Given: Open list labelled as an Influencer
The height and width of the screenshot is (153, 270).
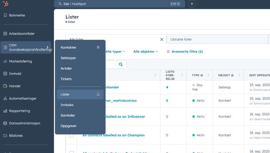Looking at the screenshot, I should [125, 116].
